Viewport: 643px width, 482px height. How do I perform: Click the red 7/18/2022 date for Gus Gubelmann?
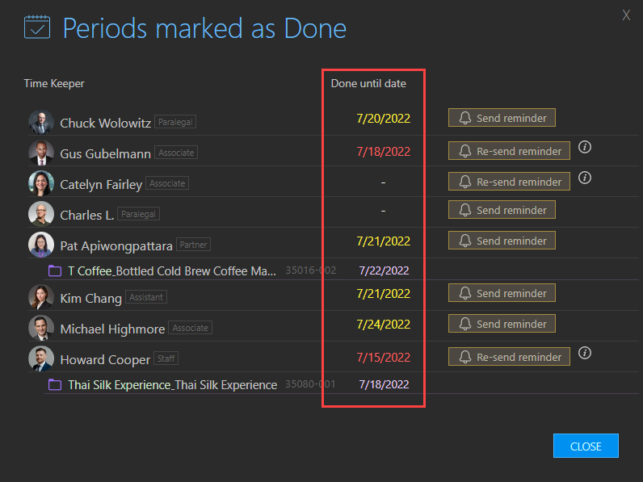pyautogui.click(x=383, y=152)
